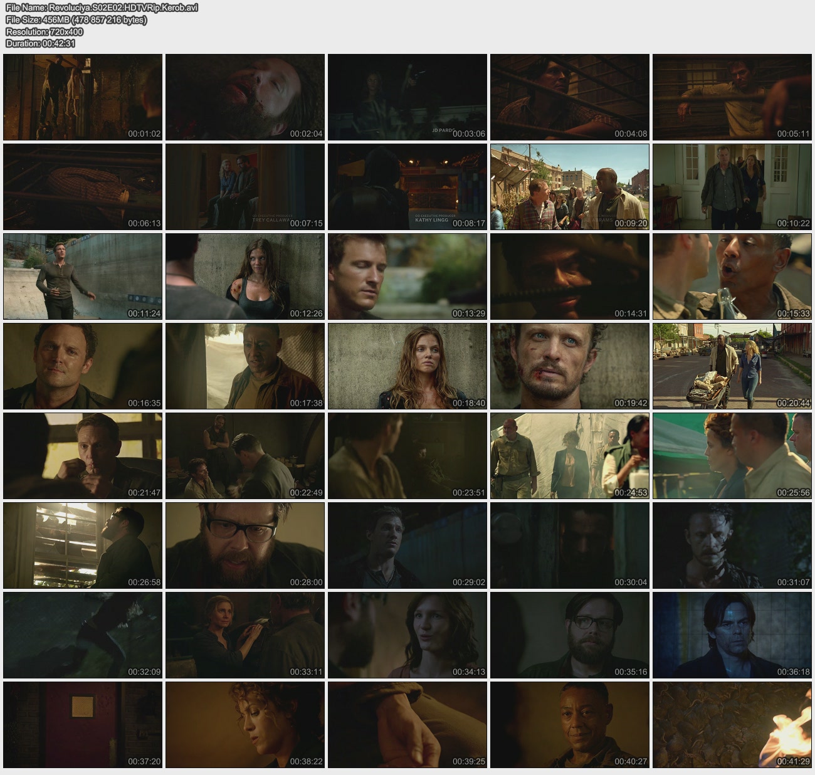815x775 pixels.
Task: Click the thumbnail timestamped 00:28:00
Action: (x=245, y=546)
